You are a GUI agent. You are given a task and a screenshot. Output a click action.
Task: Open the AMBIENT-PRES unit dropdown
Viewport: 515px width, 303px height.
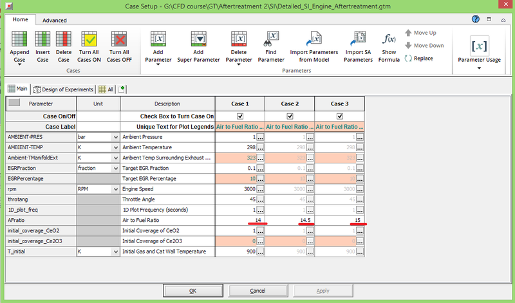click(115, 137)
